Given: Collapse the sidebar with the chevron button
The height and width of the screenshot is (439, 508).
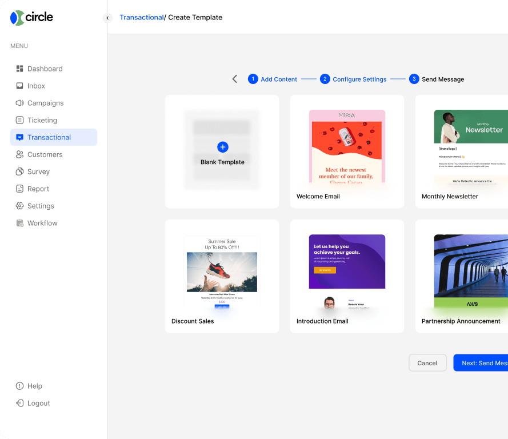Looking at the screenshot, I should point(107,18).
